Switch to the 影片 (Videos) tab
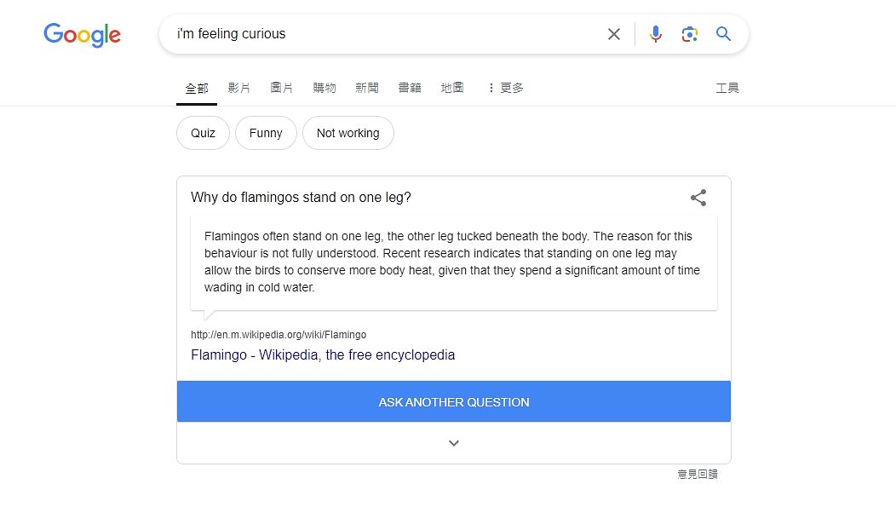The width and height of the screenshot is (896, 507). coord(239,88)
